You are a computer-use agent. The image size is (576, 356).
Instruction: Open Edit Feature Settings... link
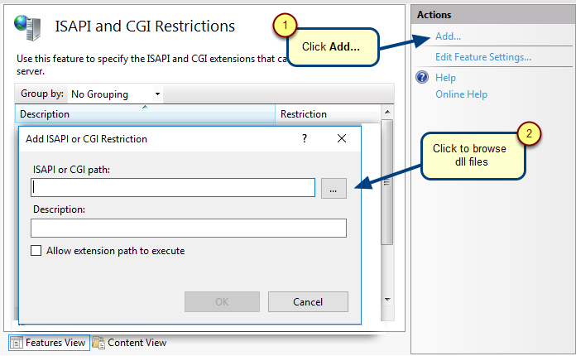483,57
